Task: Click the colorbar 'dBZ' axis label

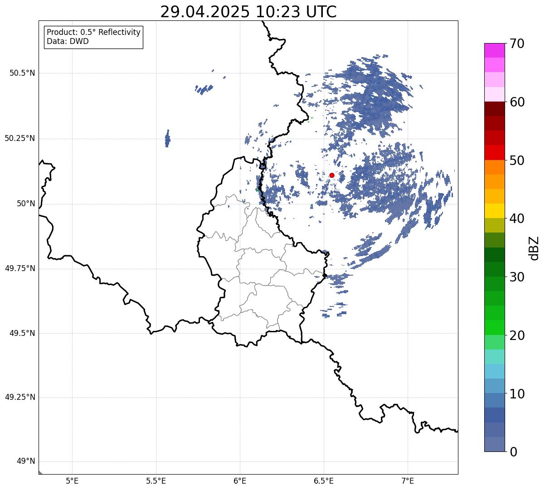Action: 534,247
